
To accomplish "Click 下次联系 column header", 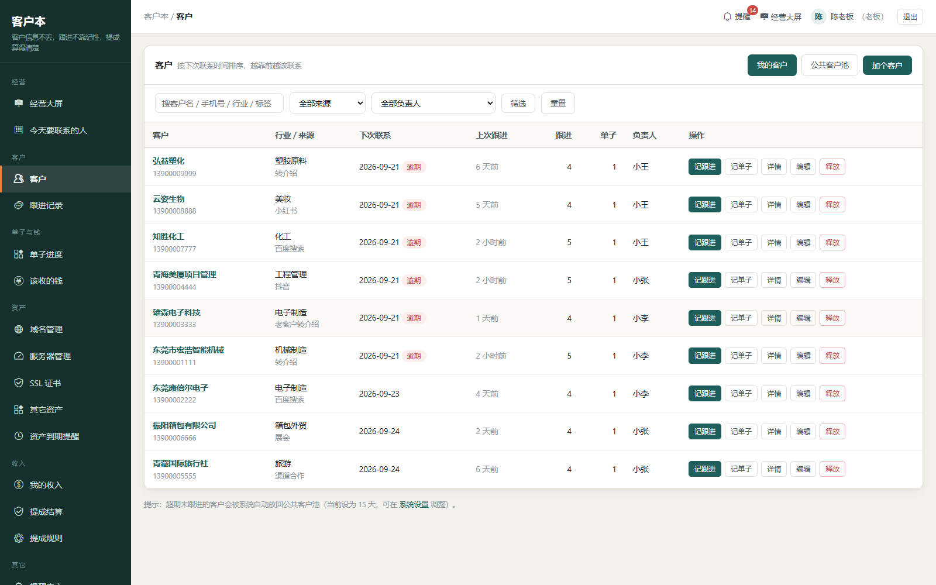I will tap(375, 135).
